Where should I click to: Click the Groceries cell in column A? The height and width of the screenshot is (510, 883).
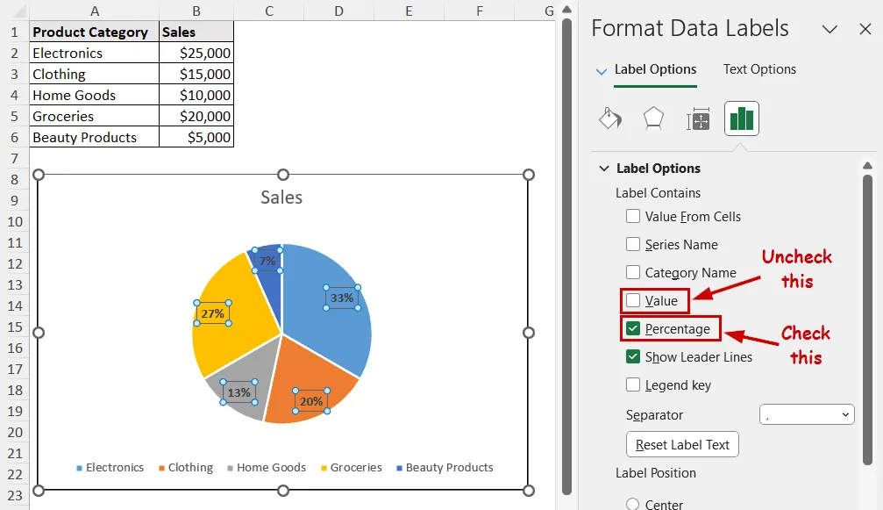95,116
